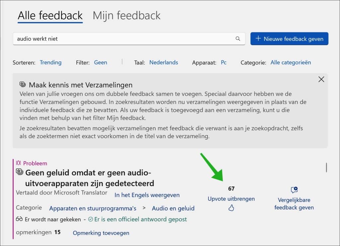Open the Apparaat Pc dropdown
The image size is (340, 246).
click(224, 62)
